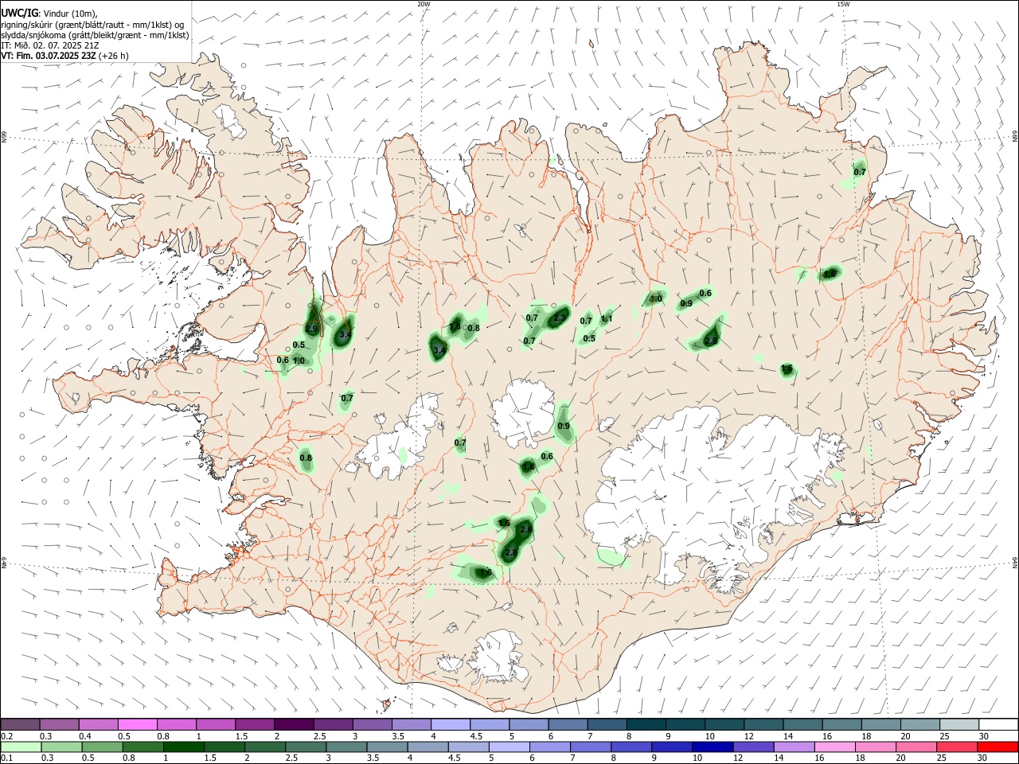
Task: Pick the dark blue rain swatch 10–12
Action: pos(712,747)
